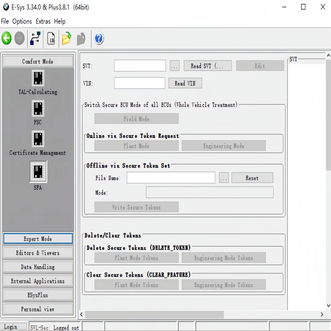Click the Delete/Clear Tokens heading
The image size is (331, 331).
click(112, 235)
